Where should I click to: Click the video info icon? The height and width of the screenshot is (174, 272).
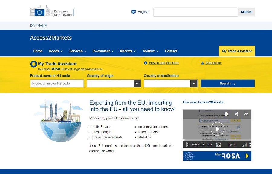coord(226,114)
